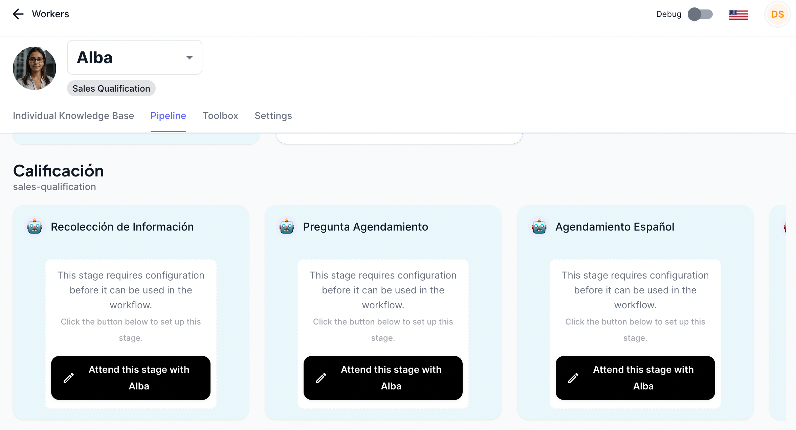Switch to Individual Knowledge Base tab

(x=73, y=116)
